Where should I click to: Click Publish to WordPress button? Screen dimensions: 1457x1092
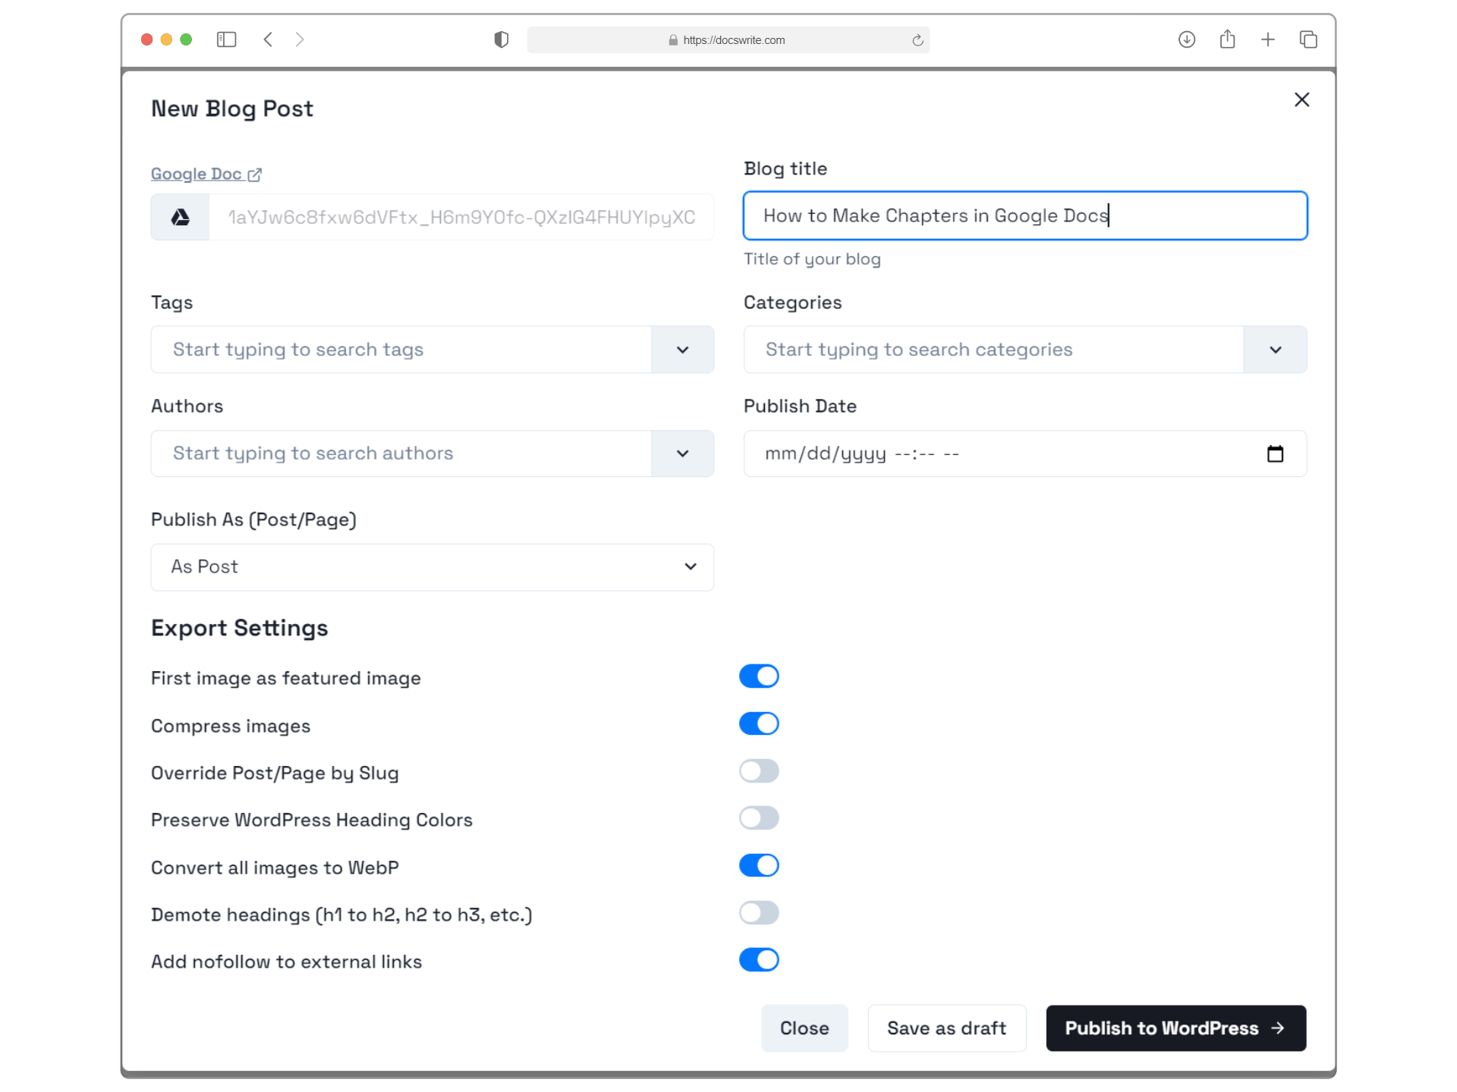[1176, 1028]
